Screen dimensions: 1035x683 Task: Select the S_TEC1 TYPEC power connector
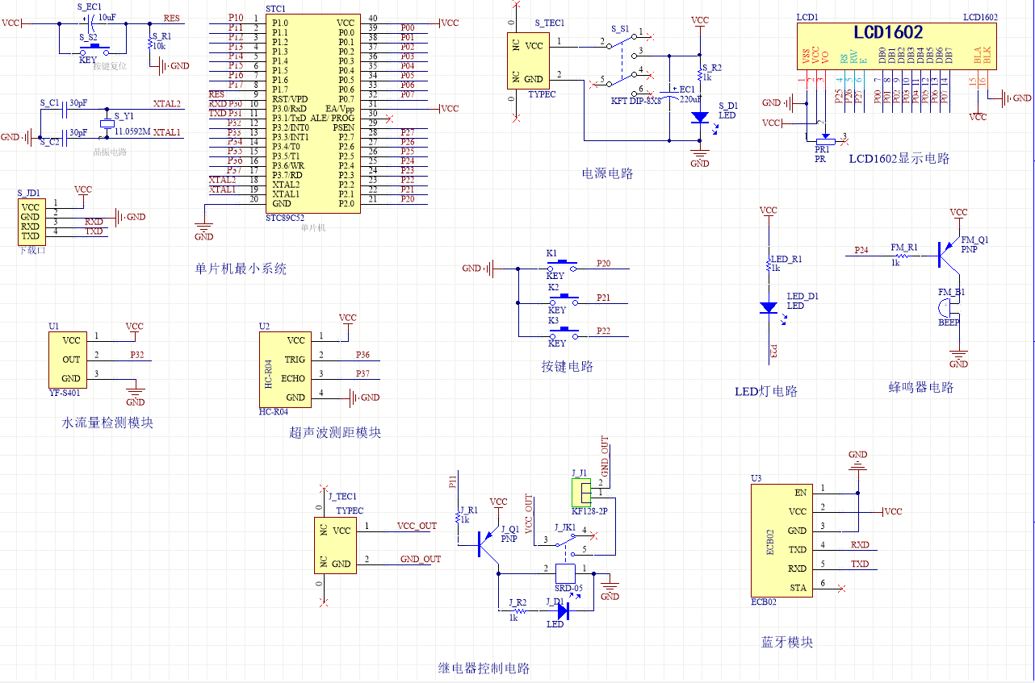pyautogui.click(x=528, y=60)
